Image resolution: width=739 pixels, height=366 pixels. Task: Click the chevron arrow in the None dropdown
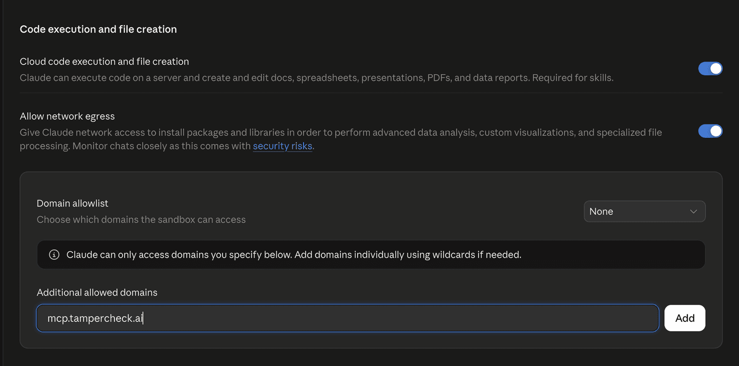coord(694,212)
